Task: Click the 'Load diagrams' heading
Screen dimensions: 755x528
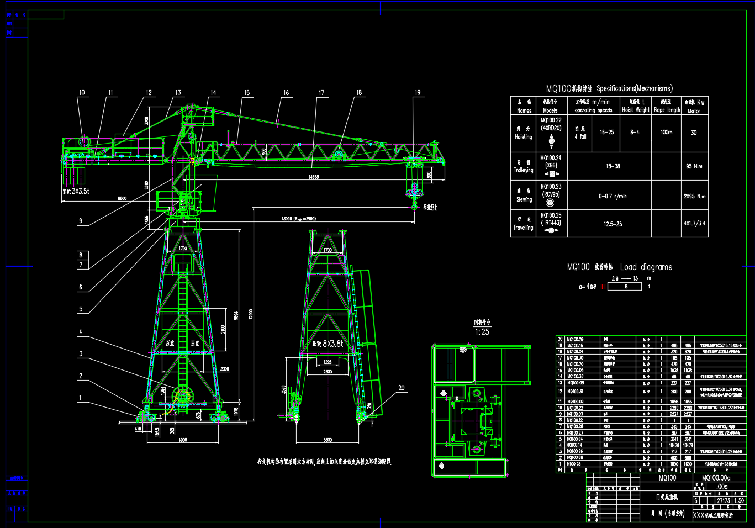Action: pyautogui.click(x=646, y=267)
